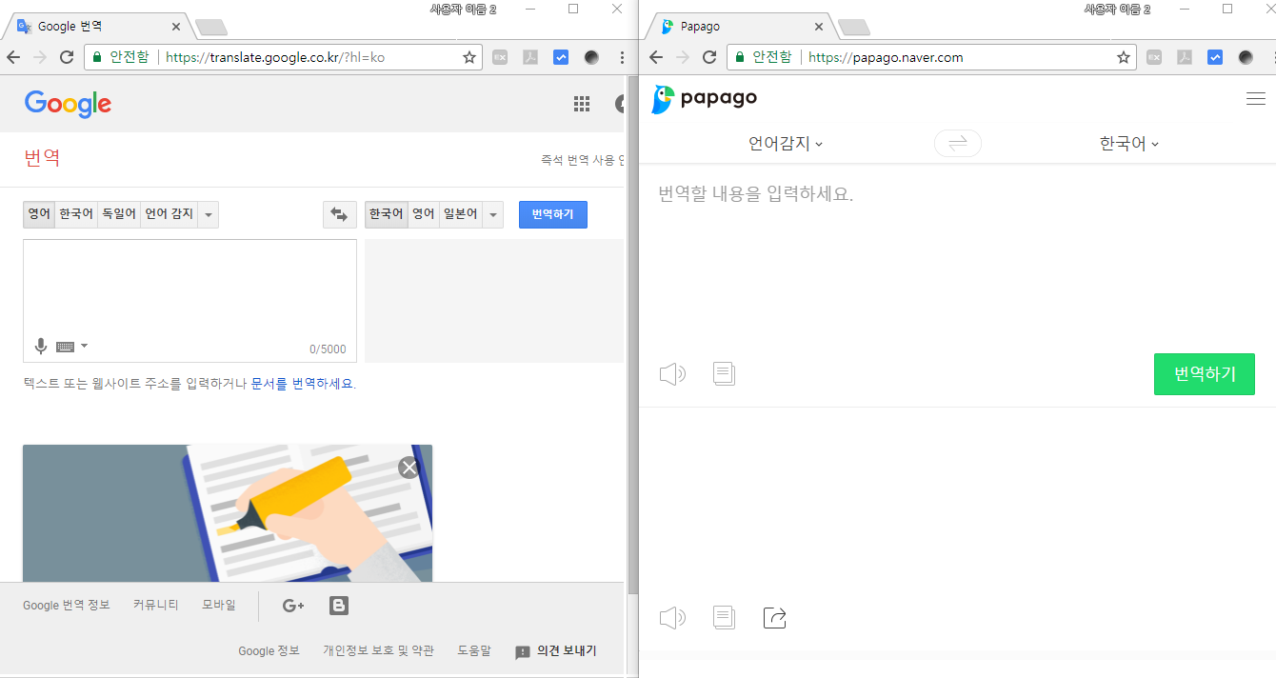
Task: Bookmark the Google Translate page with the star
Action: pyautogui.click(x=469, y=57)
